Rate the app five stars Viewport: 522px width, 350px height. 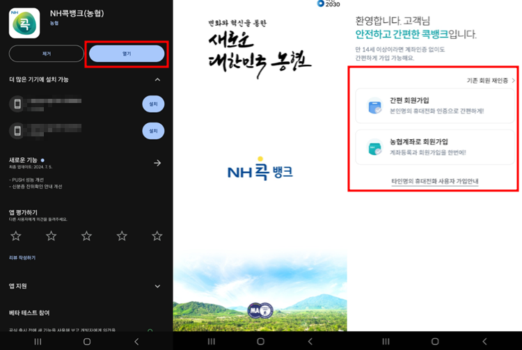click(157, 236)
